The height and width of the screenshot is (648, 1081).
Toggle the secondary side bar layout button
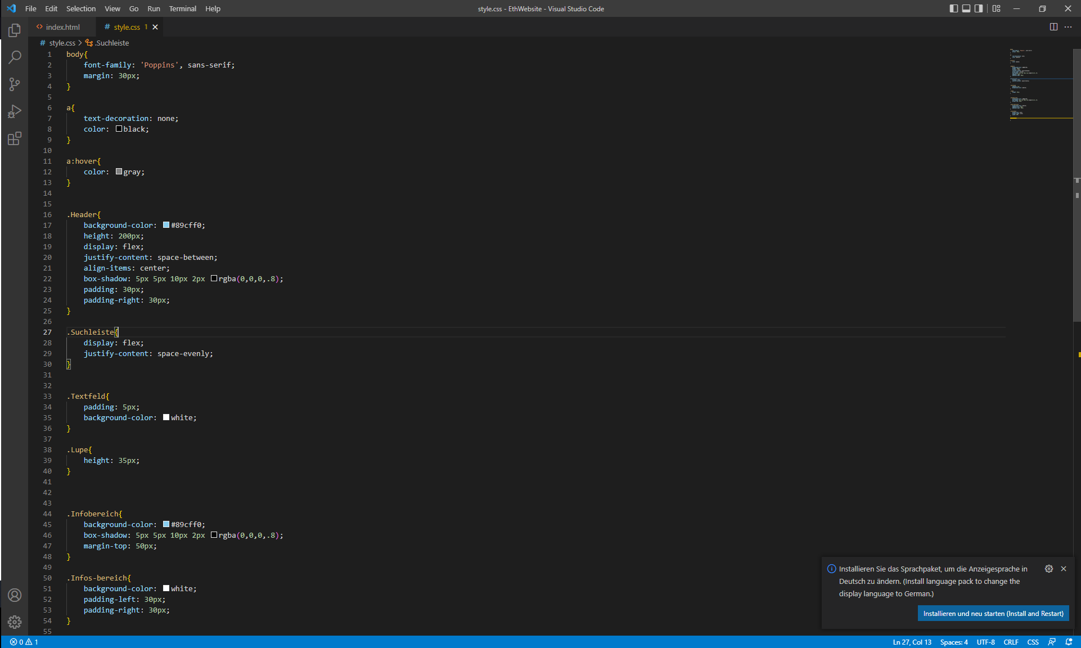[x=979, y=8]
